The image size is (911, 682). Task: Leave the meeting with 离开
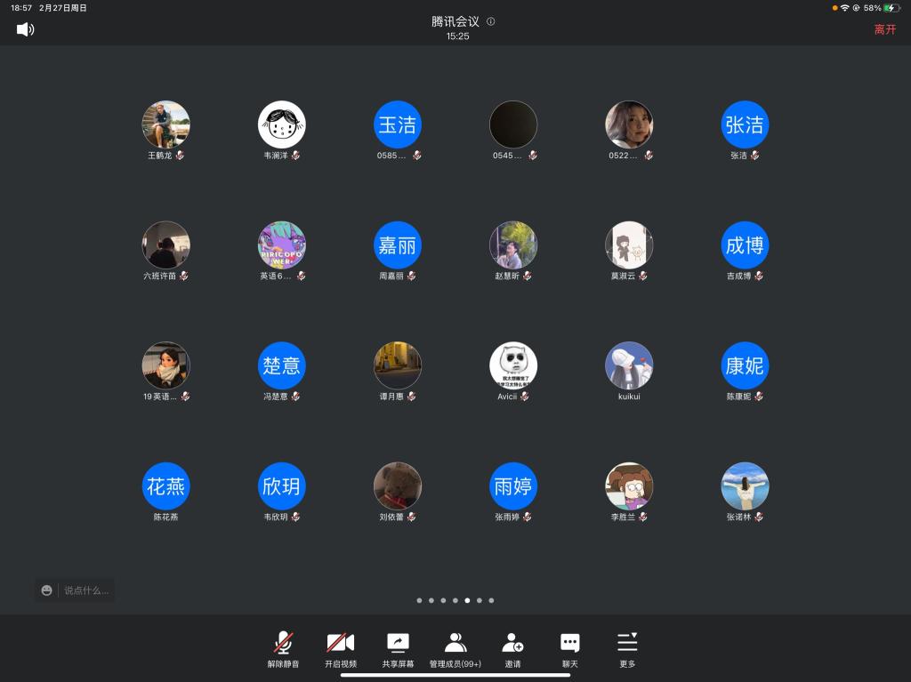[884, 29]
